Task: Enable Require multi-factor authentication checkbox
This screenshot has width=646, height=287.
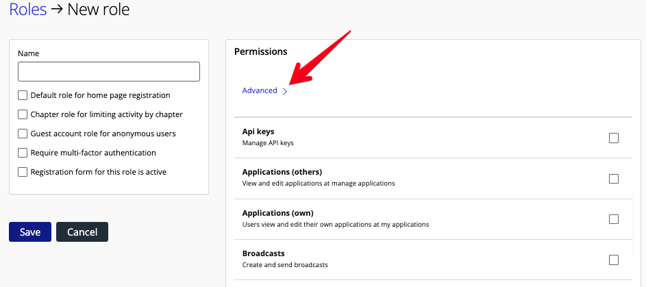Action: pyautogui.click(x=23, y=153)
